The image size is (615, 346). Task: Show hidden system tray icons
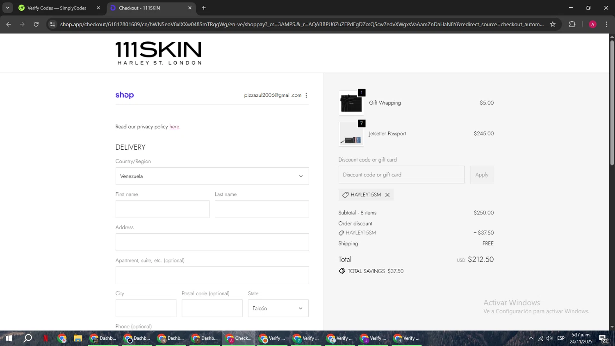coord(531,339)
